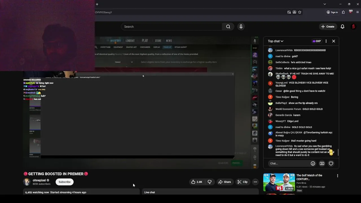Bookmark this page with star icon

click(300, 12)
